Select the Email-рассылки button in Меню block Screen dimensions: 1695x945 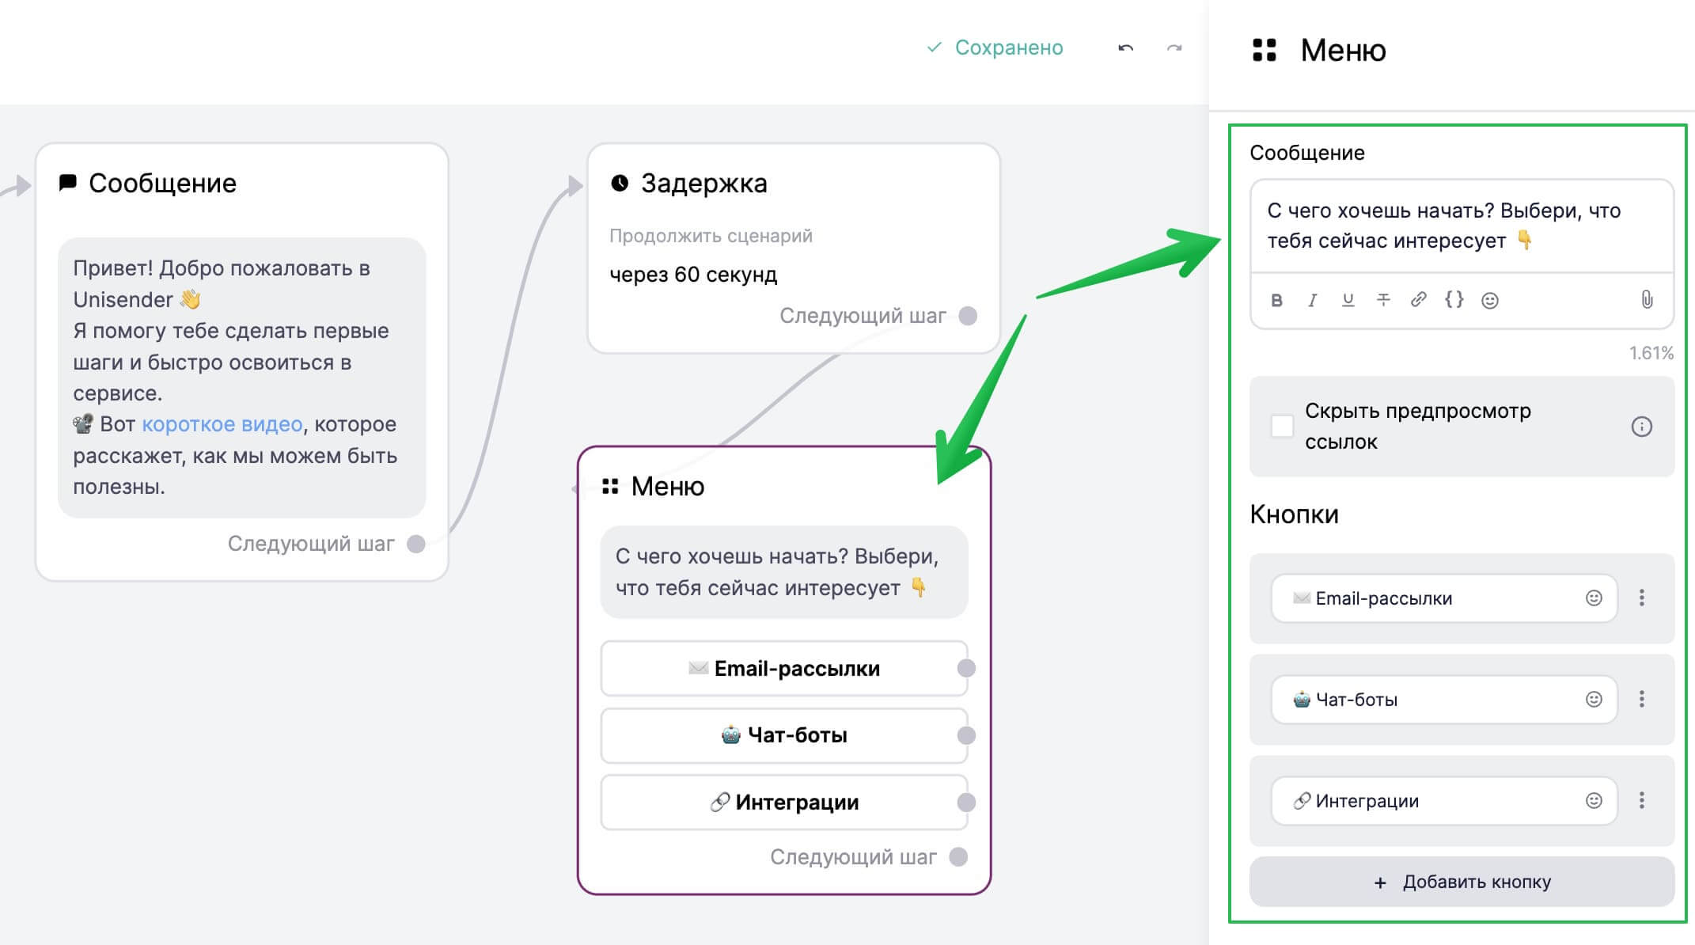(783, 669)
